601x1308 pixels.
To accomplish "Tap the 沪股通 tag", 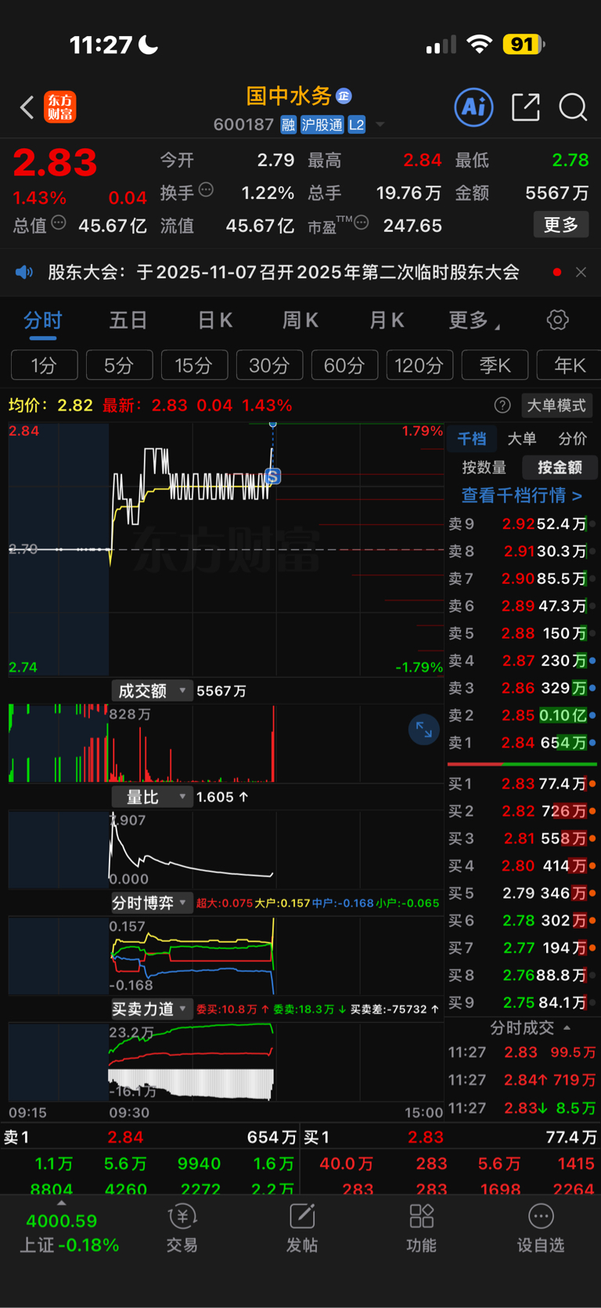I will click(x=322, y=125).
